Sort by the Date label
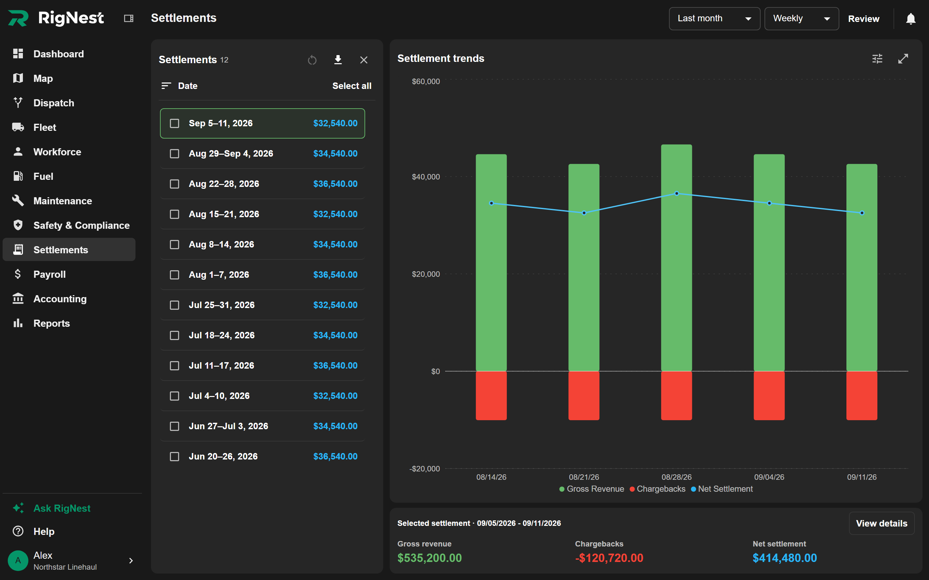Screen dimensions: 929x580 tap(188, 86)
